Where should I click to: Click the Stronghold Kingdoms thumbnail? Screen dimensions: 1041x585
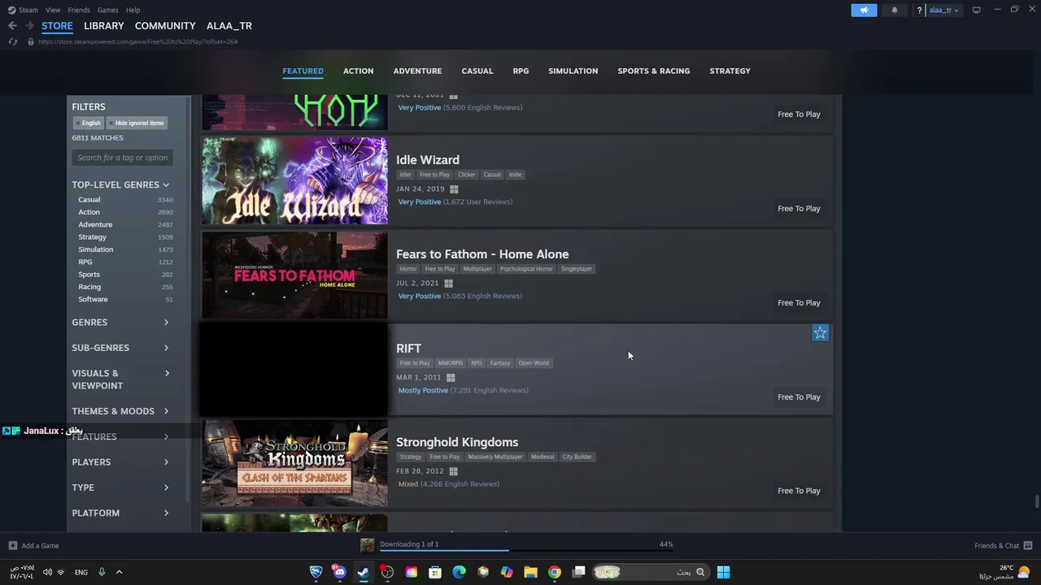point(294,462)
